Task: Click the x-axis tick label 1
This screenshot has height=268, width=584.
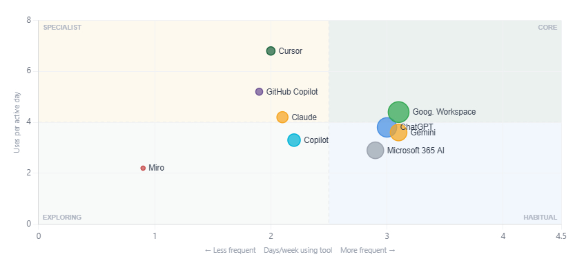Action: pos(155,236)
